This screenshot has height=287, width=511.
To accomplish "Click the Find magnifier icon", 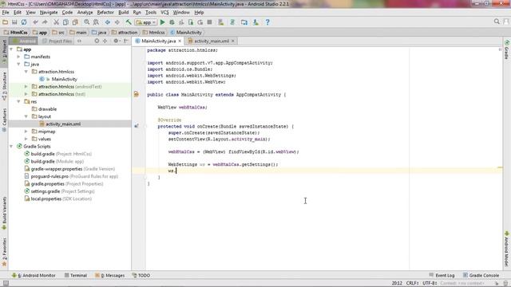I will tap(87, 22).
